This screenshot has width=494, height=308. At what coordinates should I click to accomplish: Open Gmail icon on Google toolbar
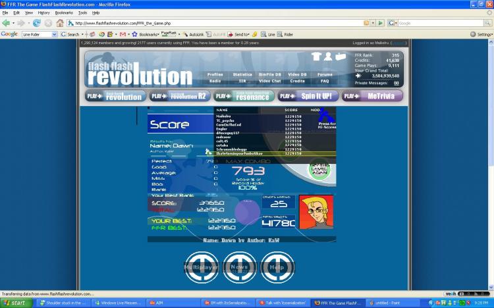pos(123,34)
